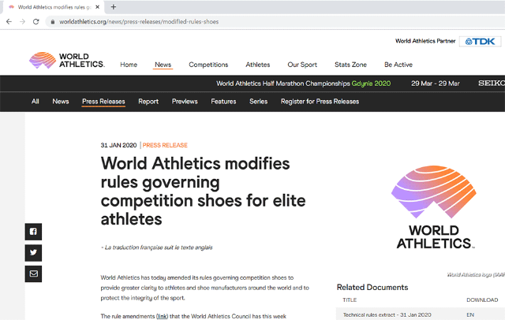Open the Competitions menu
Viewport: 505px width, 320px height.
[x=208, y=65]
